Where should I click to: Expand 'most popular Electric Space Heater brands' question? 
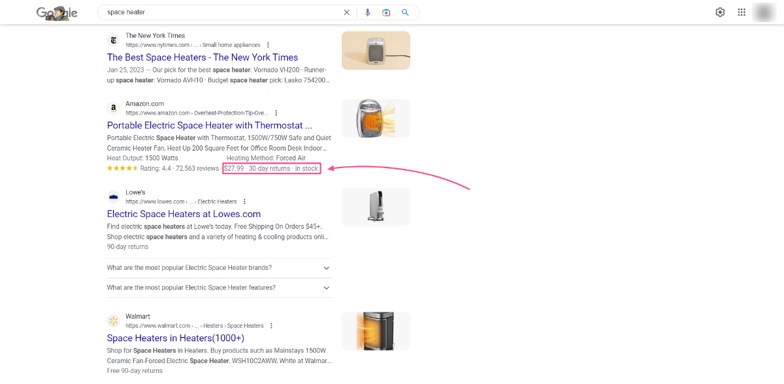pyautogui.click(x=219, y=268)
